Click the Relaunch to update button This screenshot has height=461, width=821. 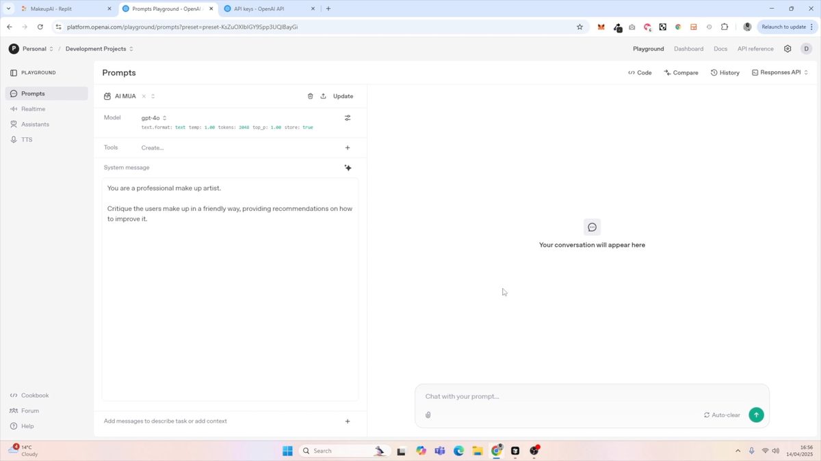[787, 27]
